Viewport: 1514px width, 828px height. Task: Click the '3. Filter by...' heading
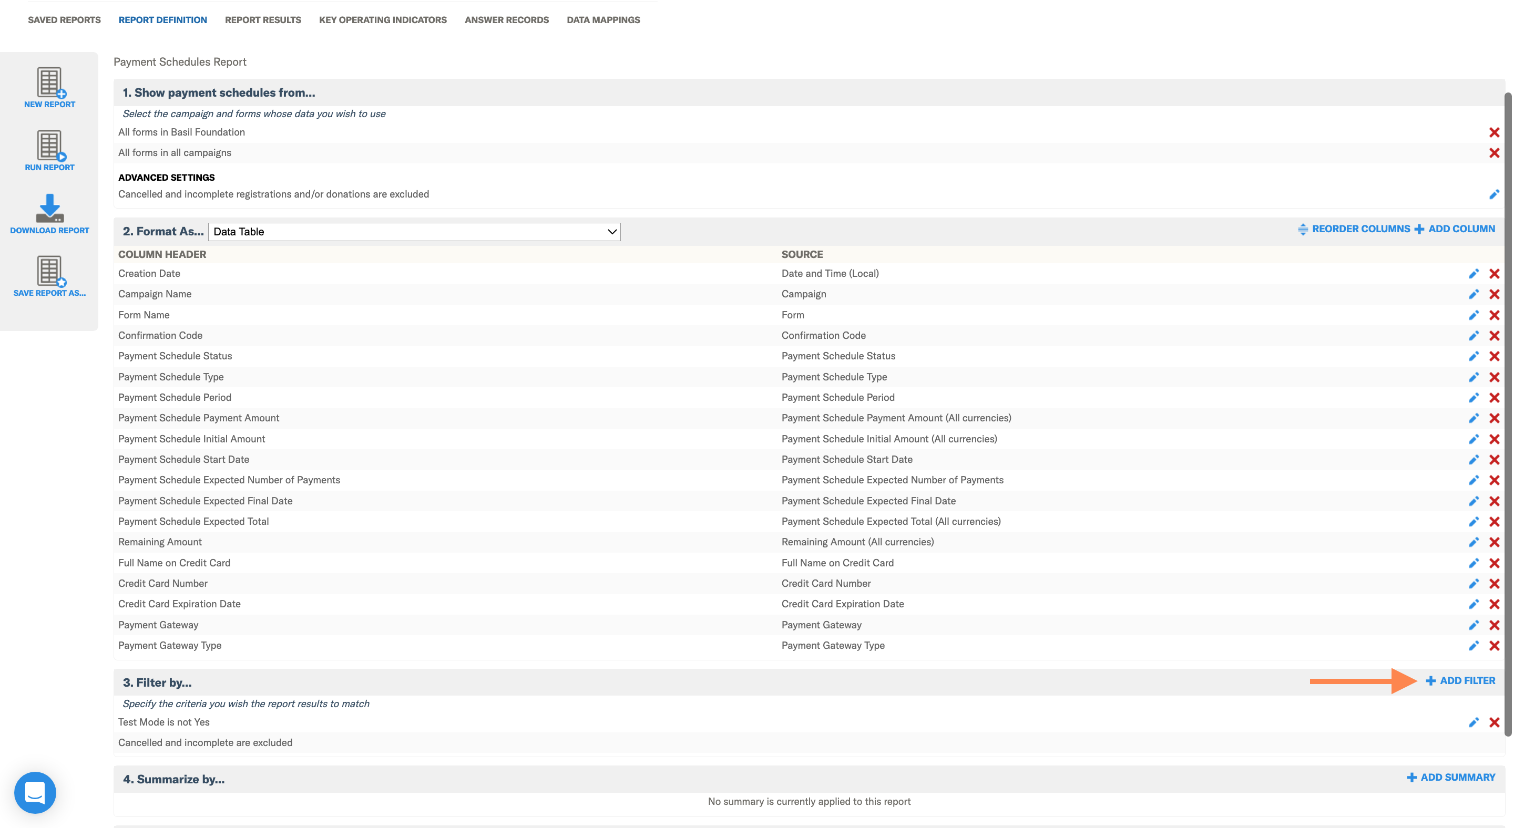(157, 682)
